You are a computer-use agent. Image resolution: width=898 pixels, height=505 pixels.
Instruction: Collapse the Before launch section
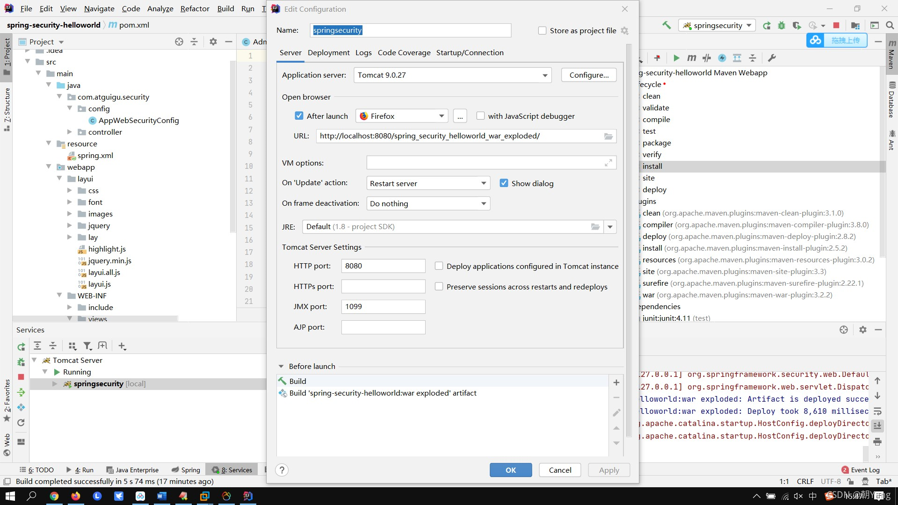coord(281,366)
